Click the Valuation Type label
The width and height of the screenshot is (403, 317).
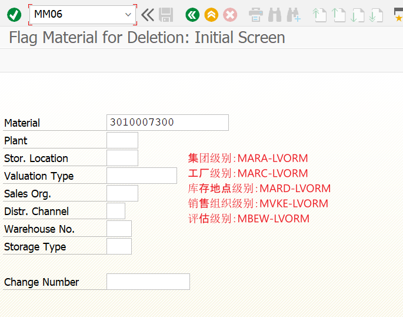tap(39, 176)
